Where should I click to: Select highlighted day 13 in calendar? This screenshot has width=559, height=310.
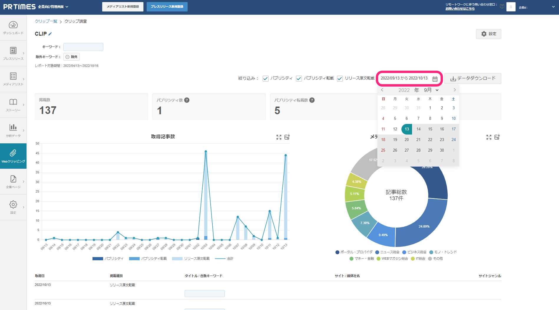tap(407, 129)
